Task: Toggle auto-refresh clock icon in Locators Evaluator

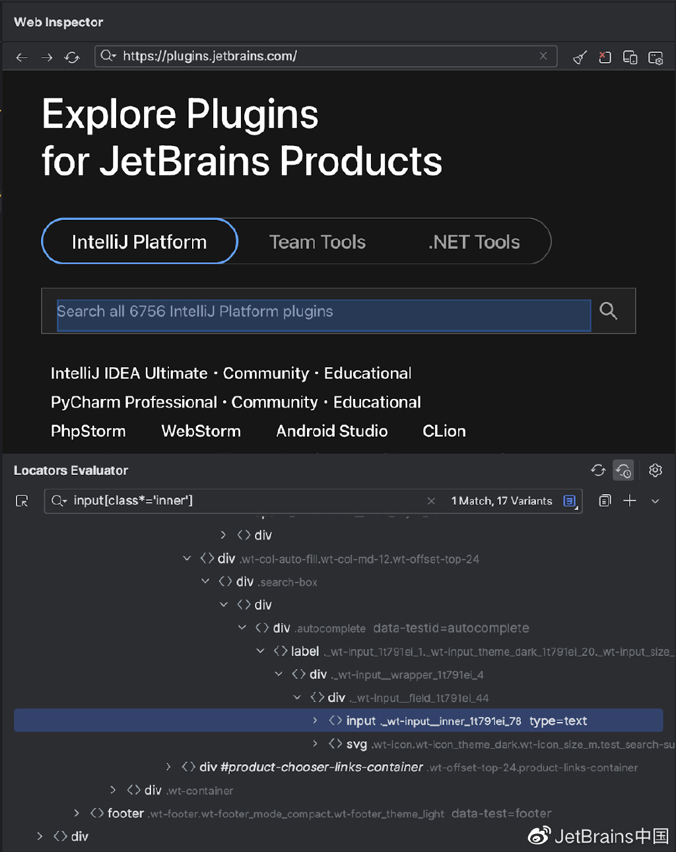Action: coord(623,470)
